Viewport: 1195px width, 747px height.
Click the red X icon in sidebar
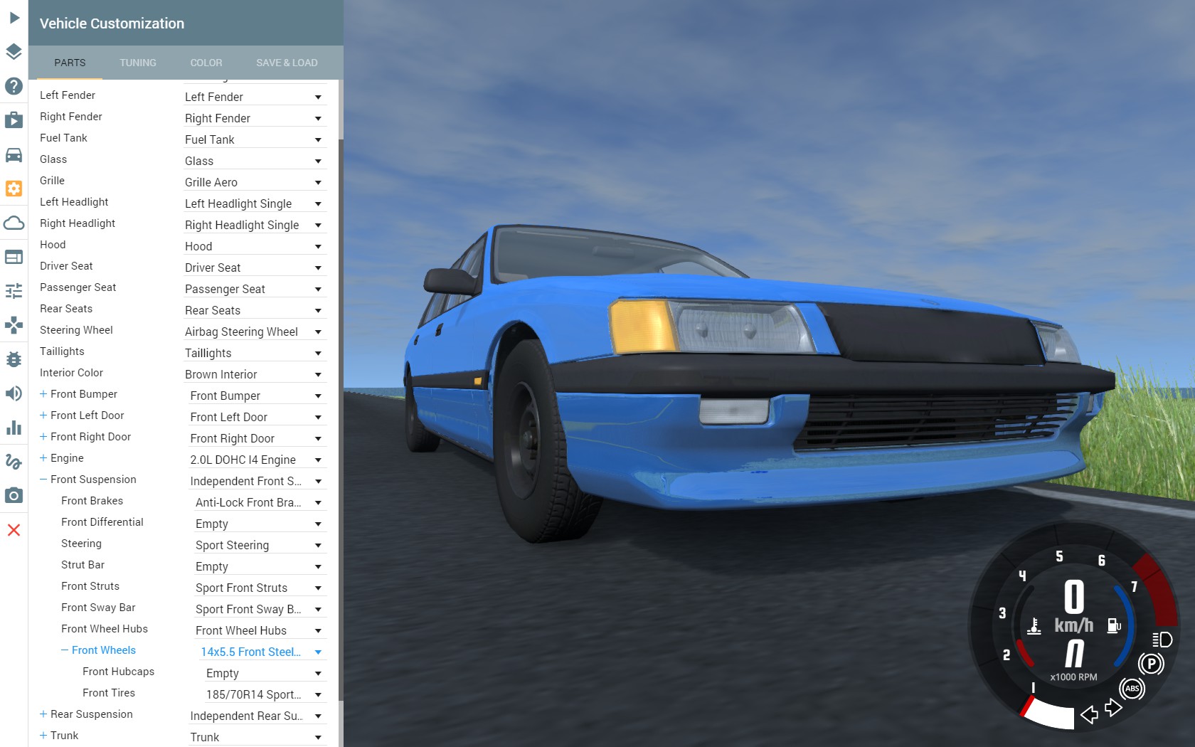[14, 530]
